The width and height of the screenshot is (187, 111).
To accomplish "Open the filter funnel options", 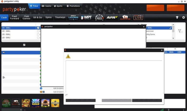I will click(x=180, y=31).
